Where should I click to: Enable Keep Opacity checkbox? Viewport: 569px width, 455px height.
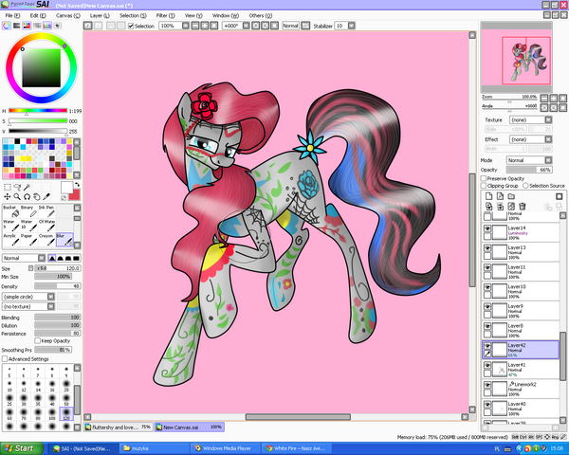pos(37,340)
